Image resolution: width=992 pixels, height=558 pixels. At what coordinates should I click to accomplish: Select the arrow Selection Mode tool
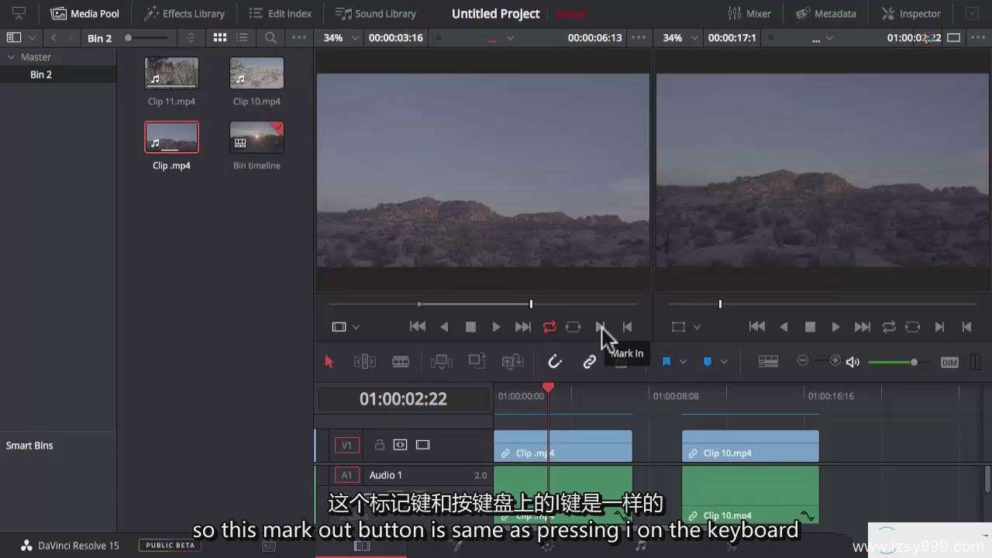[329, 362]
